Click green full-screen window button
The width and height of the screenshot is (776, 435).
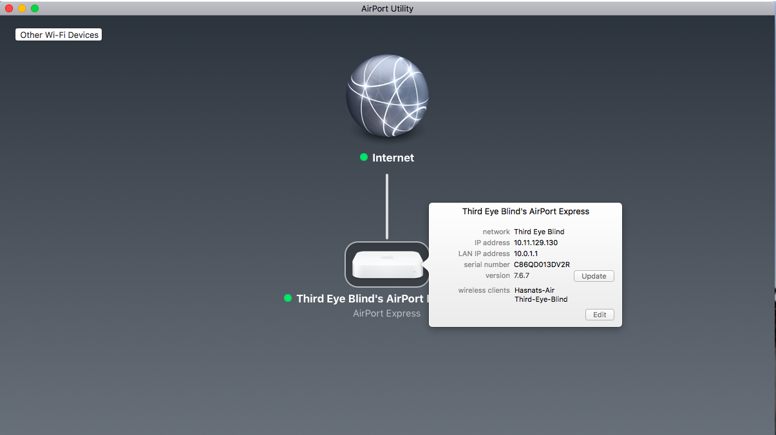click(35, 8)
